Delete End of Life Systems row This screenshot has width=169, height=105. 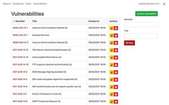[x=116, y=94]
